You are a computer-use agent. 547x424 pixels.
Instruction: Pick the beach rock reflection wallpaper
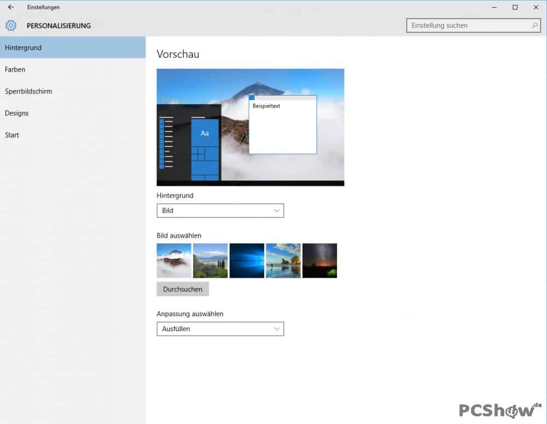(283, 260)
